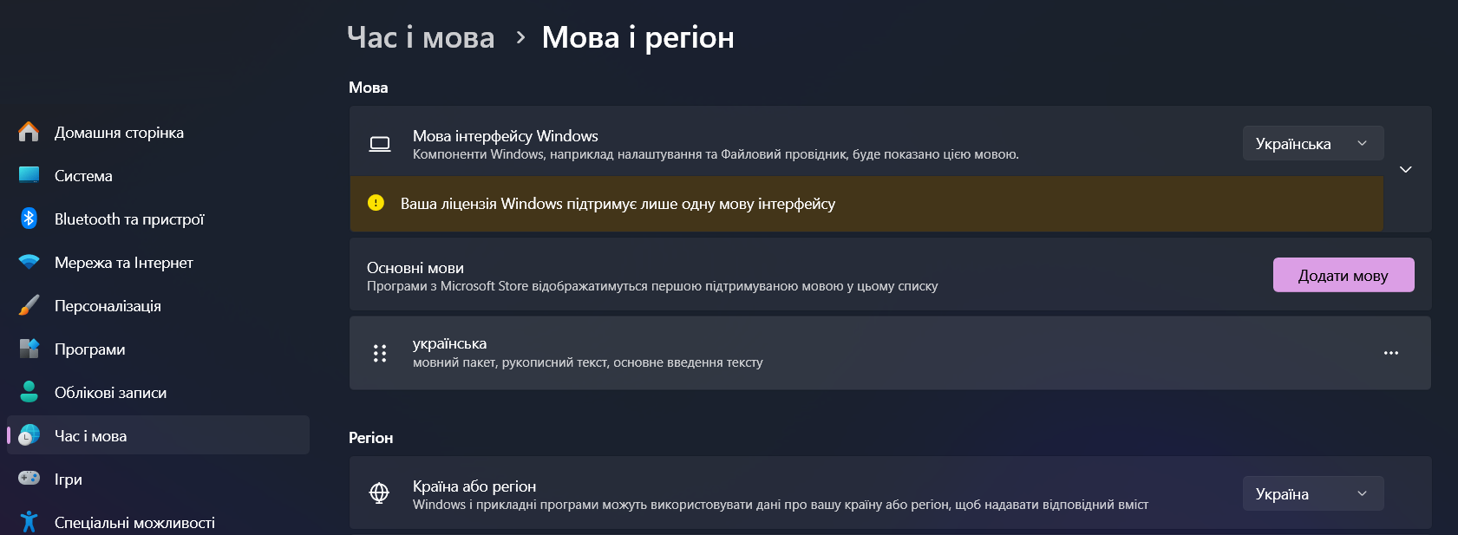Image resolution: width=1458 pixels, height=535 pixels.
Task: Open three-dot options for українська language
Action: point(1391,353)
